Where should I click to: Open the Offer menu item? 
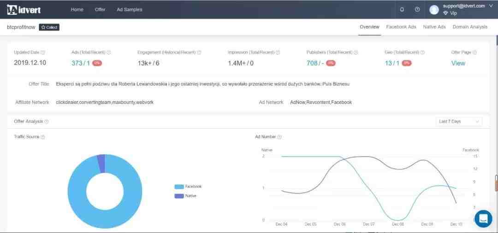100,10
